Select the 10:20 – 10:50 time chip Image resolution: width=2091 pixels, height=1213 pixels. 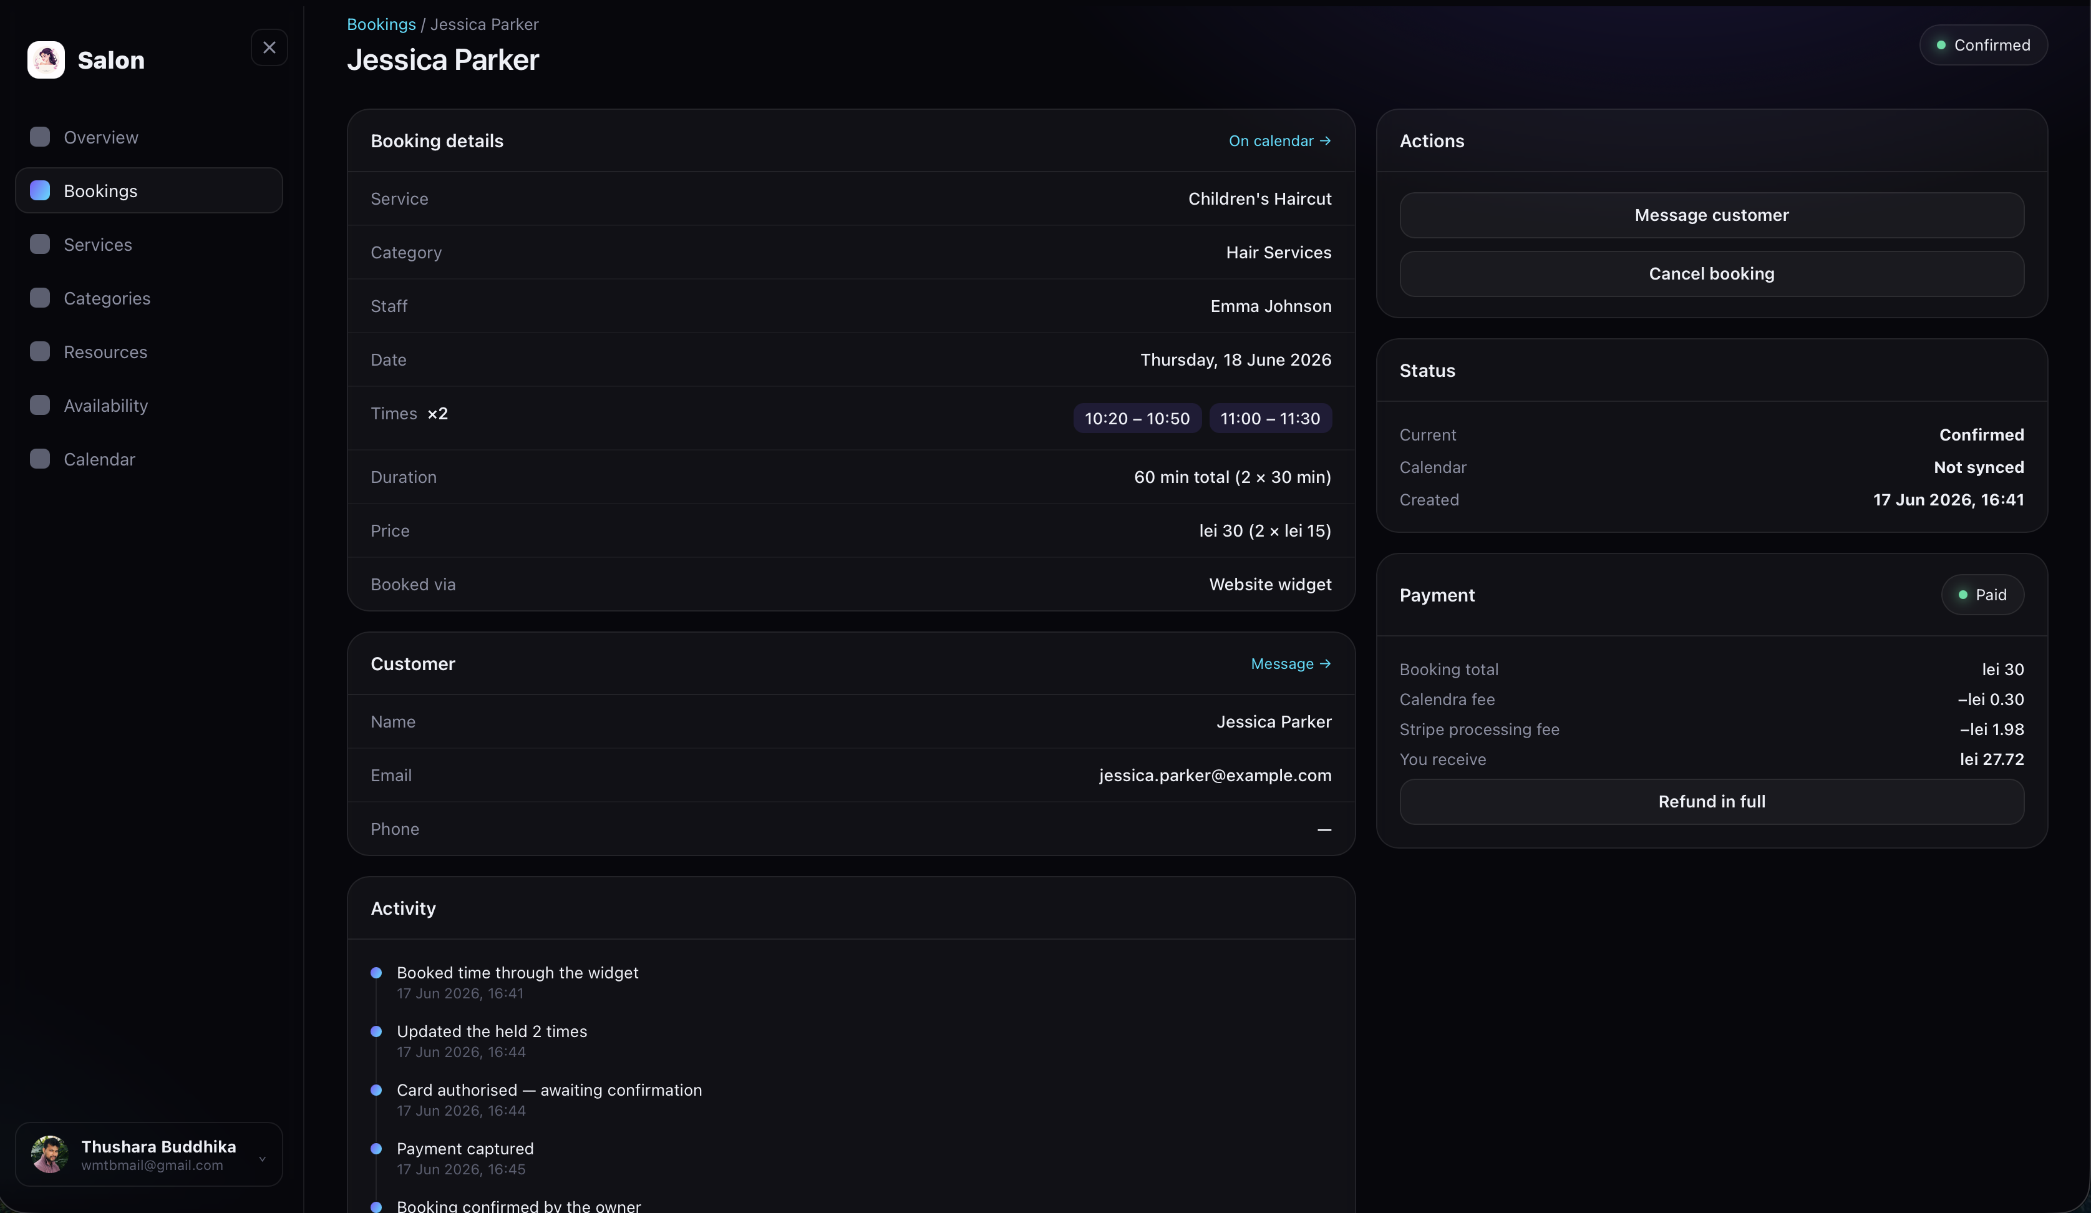[1137, 419]
